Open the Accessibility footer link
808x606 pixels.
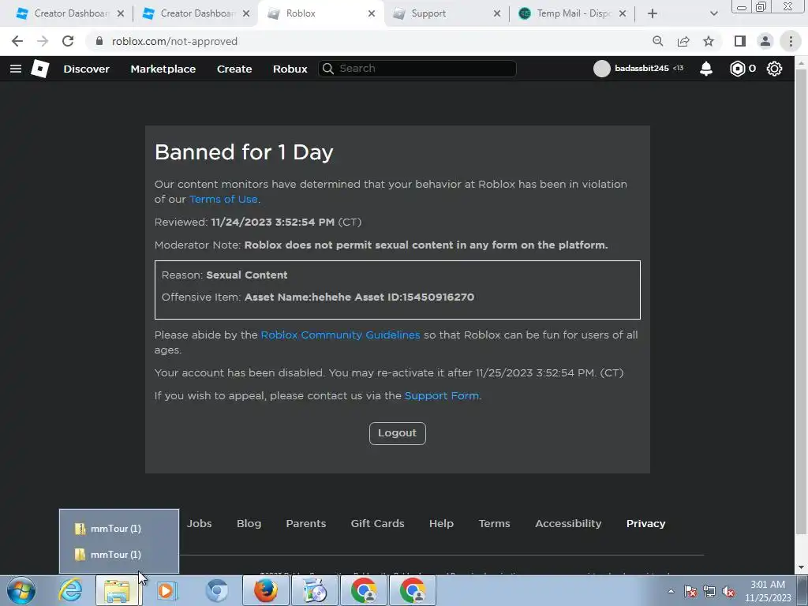[x=568, y=524]
